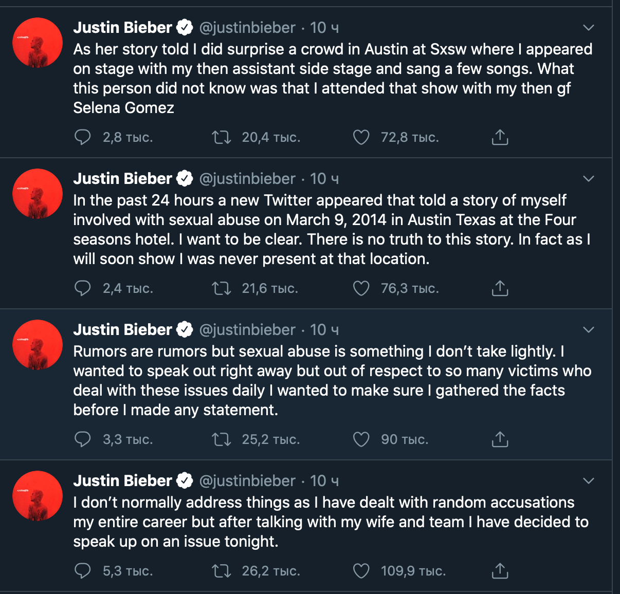This screenshot has width=620, height=594.
Task: Open the red profile avatar on 'Rumors' tweet
Action: [38, 345]
